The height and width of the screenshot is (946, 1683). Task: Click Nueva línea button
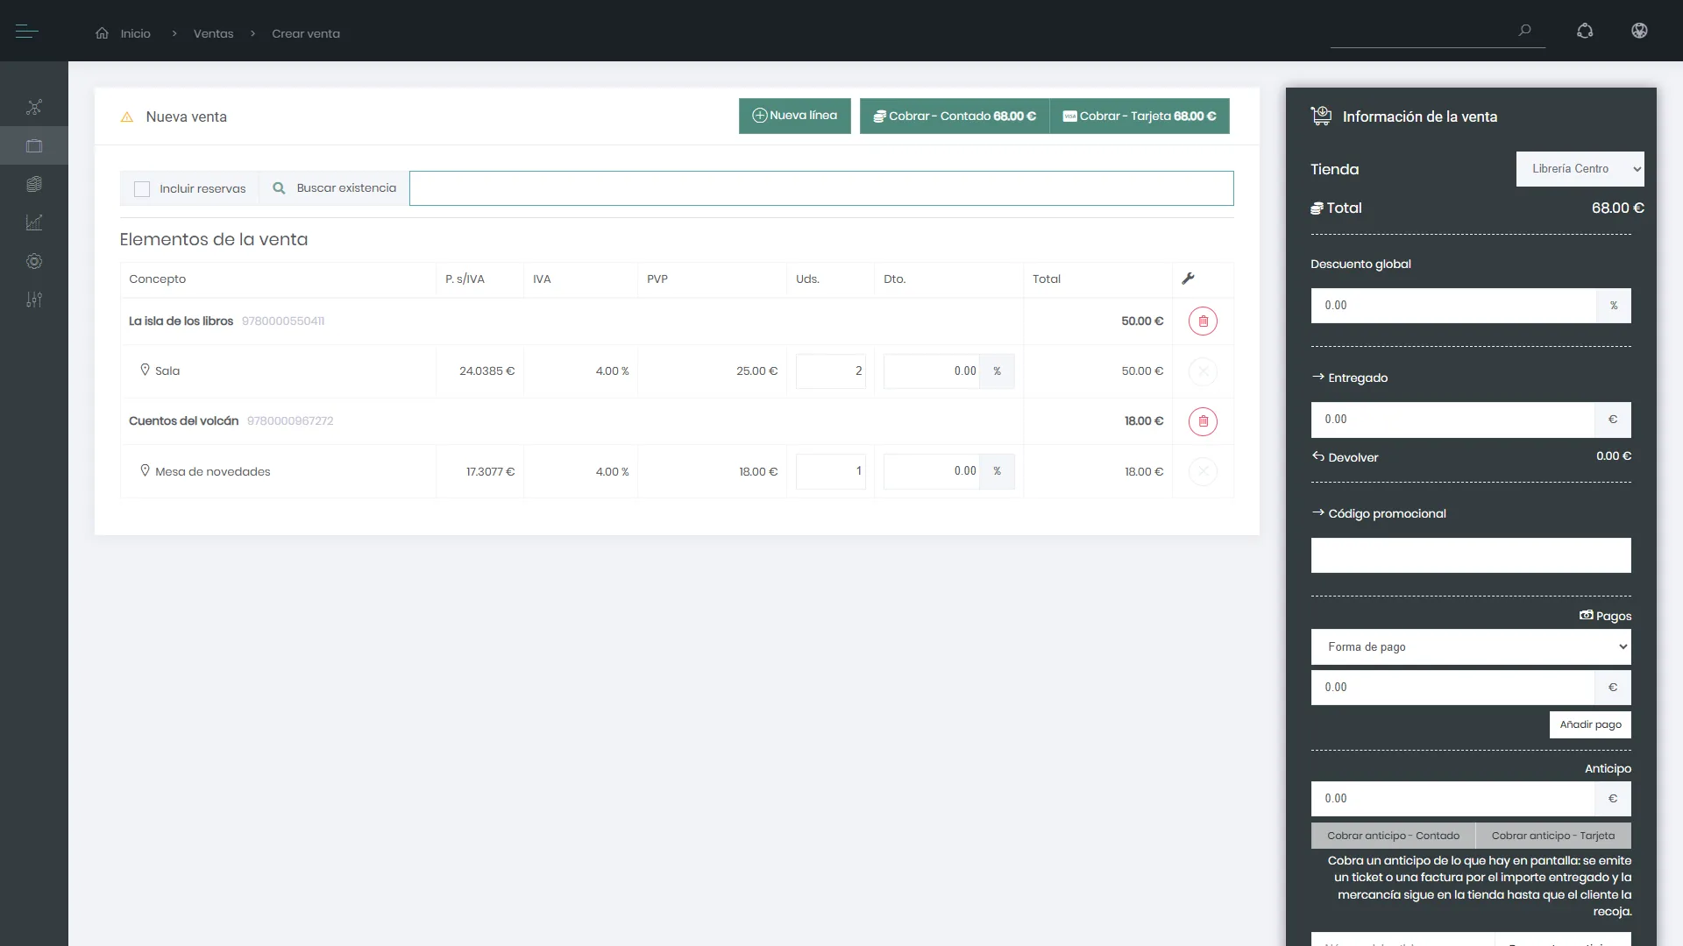click(x=795, y=116)
